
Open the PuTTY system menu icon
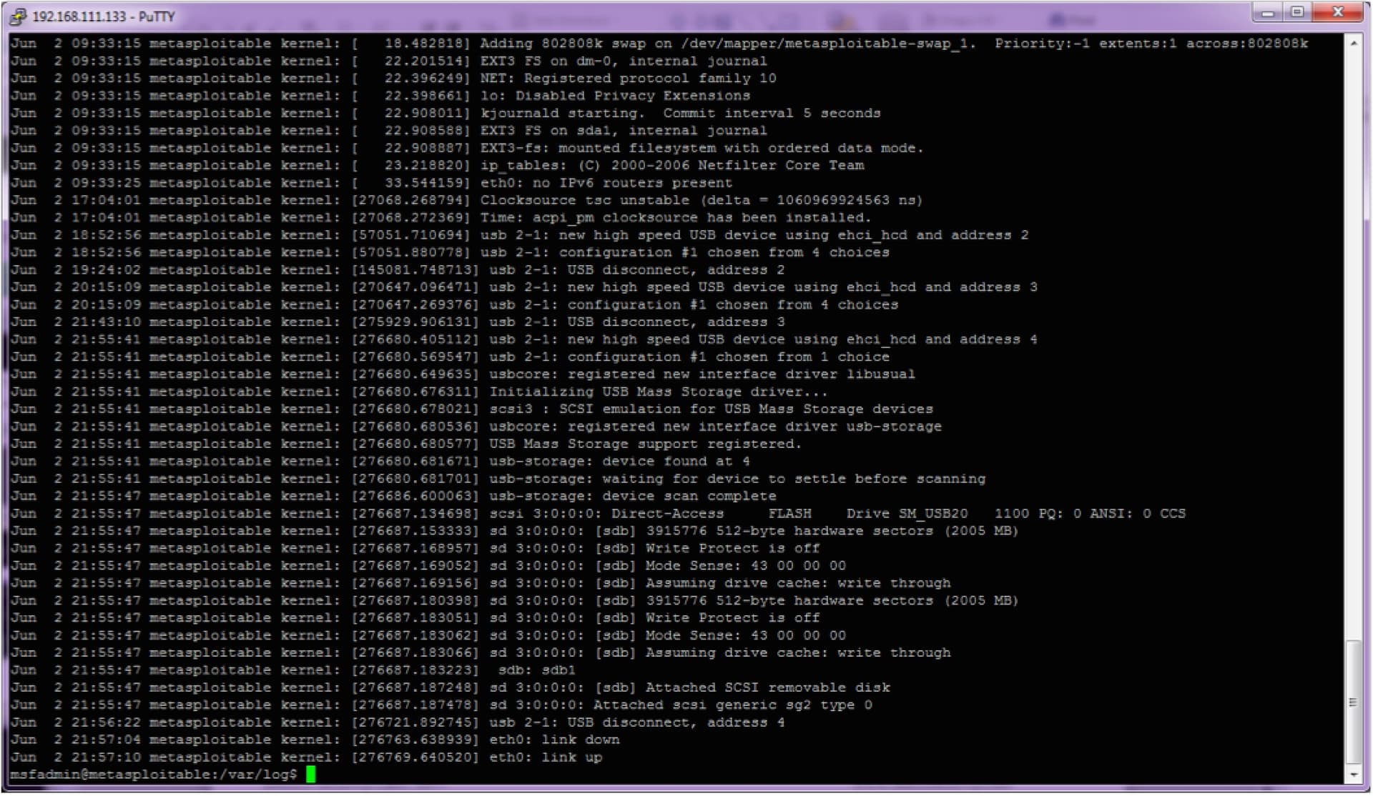(19, 16)
